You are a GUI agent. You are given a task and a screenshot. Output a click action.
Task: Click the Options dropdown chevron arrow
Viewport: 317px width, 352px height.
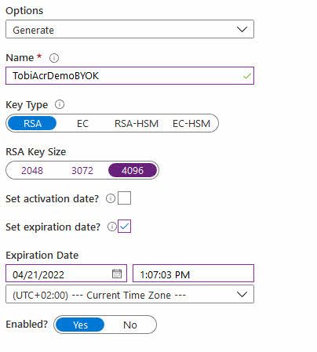pos(242,29)
